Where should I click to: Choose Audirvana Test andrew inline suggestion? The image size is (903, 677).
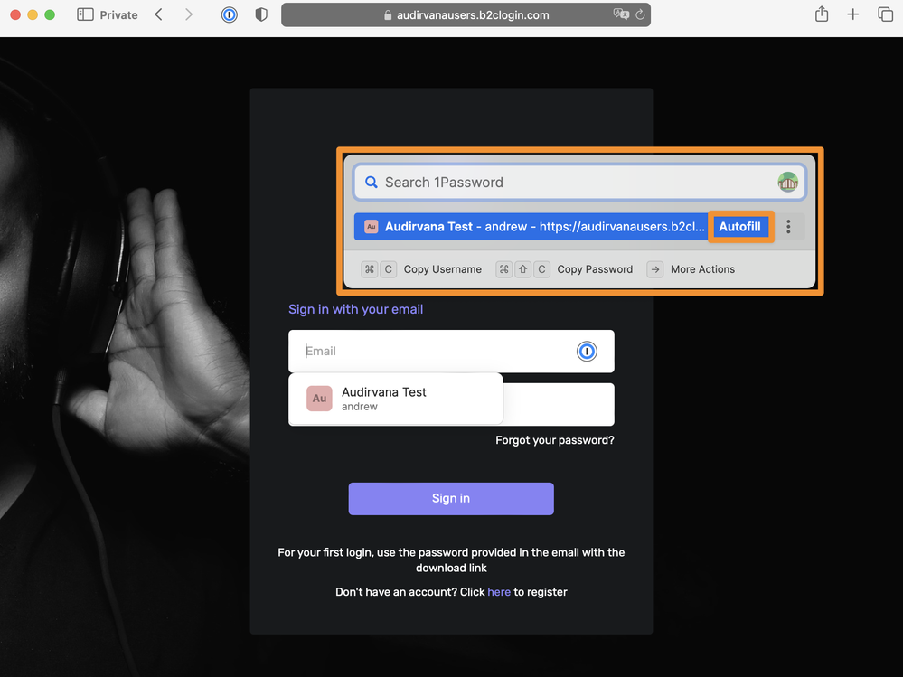[395, 399]
